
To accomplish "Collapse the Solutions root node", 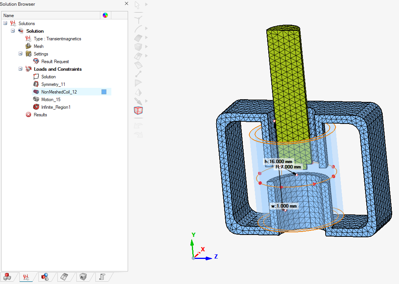I will pyautogui.click(x=5, y=24).
